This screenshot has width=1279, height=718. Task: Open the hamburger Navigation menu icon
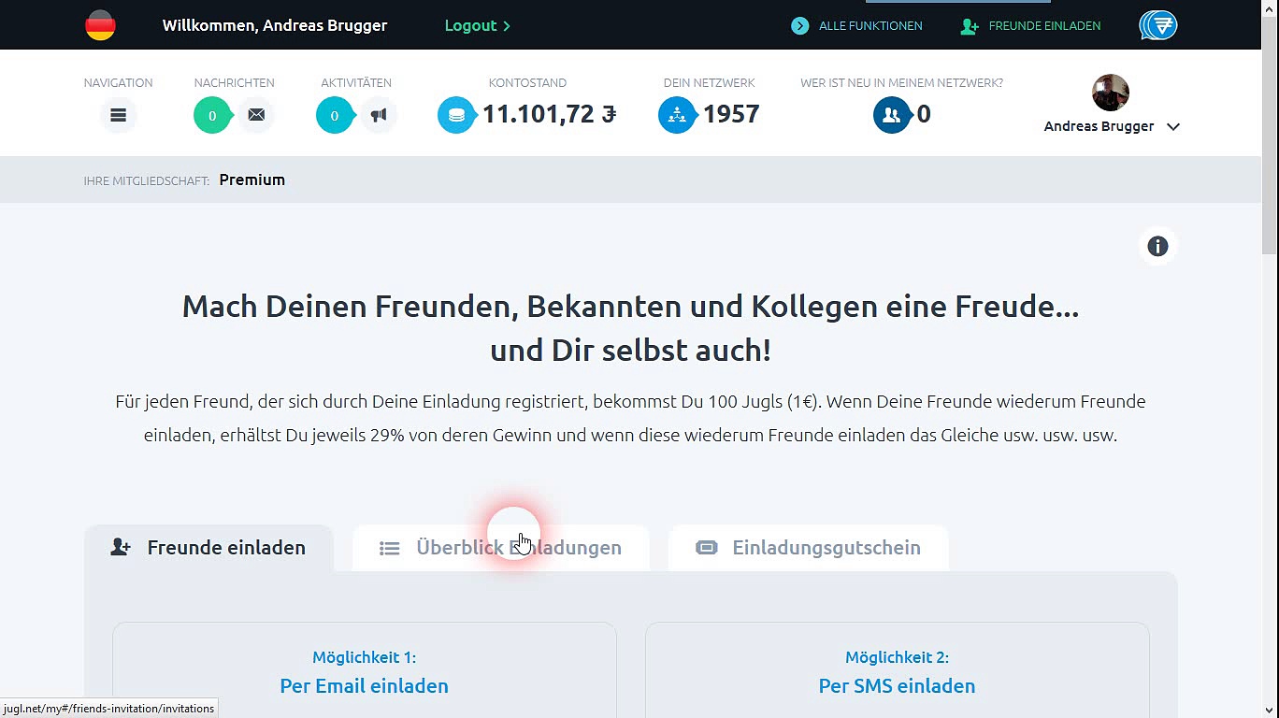click(x=118, y=115)
